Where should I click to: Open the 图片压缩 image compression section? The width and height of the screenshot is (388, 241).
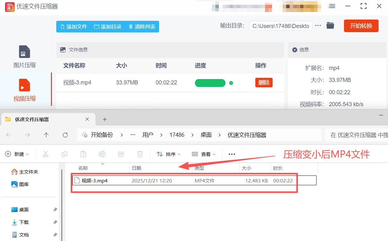(x=25, y=57)
